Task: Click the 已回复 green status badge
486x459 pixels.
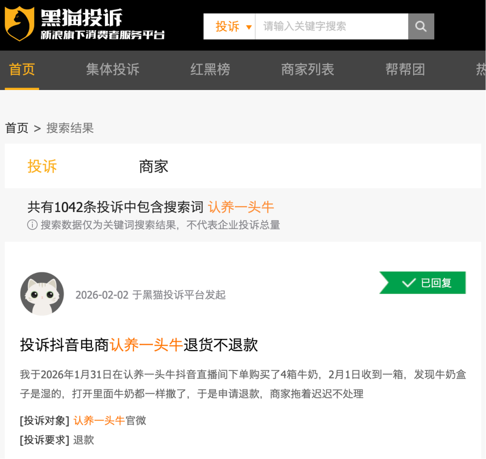Action: [x=422, y=282]
